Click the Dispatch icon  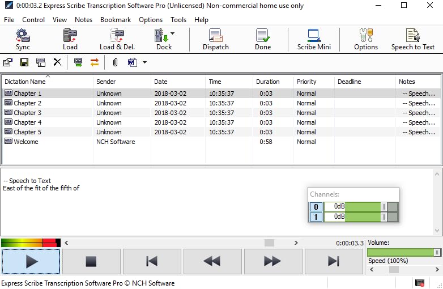[215, 40]
